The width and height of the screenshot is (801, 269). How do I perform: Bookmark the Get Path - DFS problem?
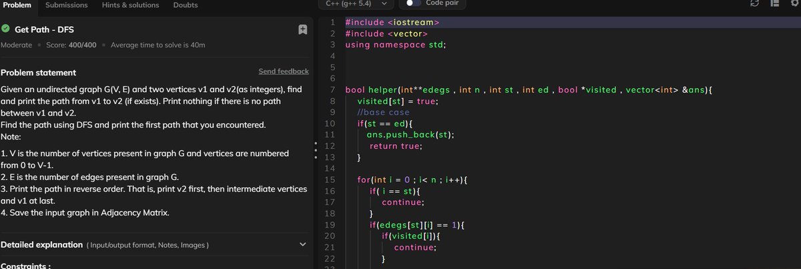pyautogui.click(x=302, y=29)
